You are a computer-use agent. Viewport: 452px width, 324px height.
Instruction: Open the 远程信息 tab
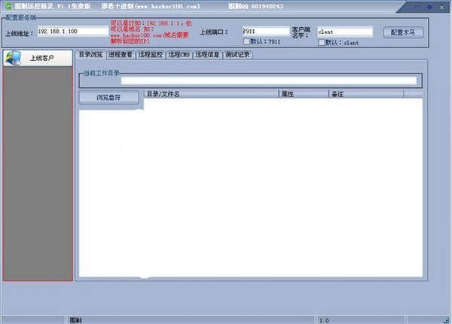click(x=207, y=55)
